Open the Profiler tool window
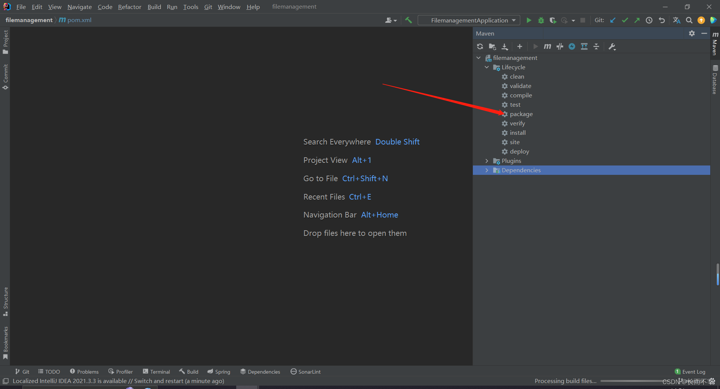The image size is (720, 389). [120, 371]
